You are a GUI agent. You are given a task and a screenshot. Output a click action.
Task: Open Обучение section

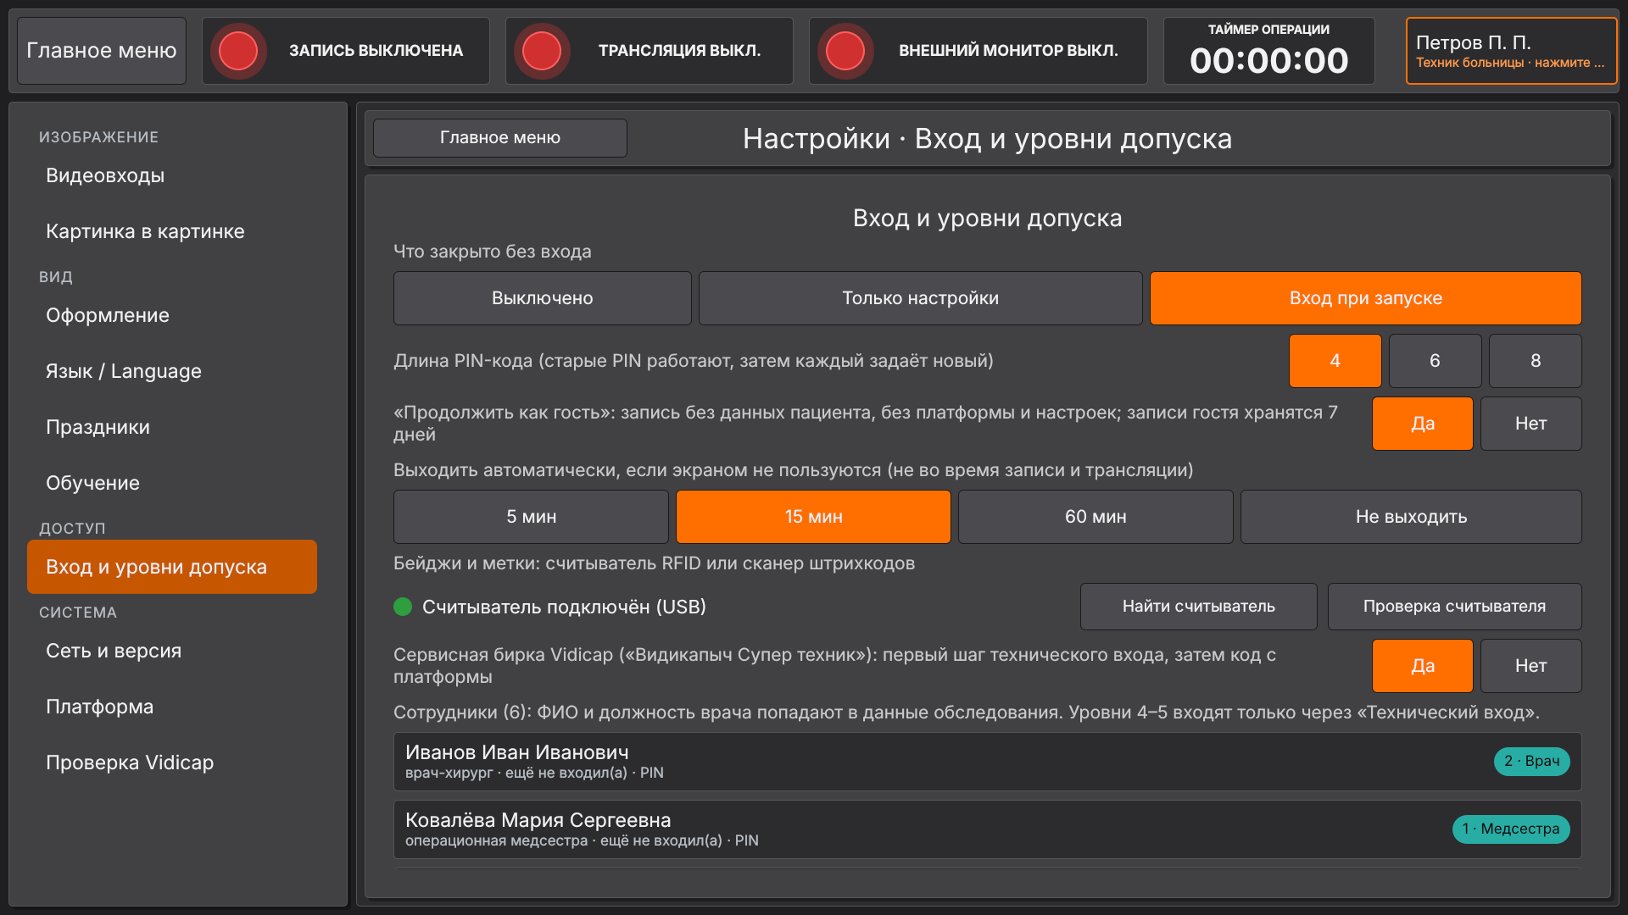pyautogui.click(x=172, y=483)
